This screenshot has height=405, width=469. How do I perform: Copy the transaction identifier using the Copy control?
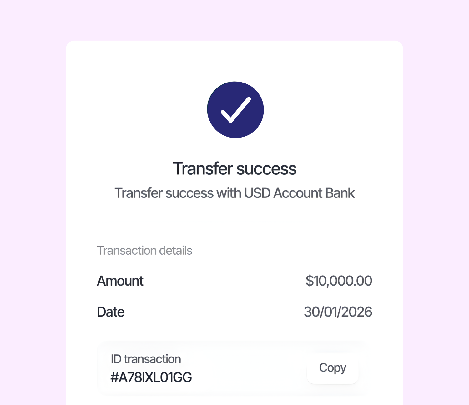pos(332,368)
